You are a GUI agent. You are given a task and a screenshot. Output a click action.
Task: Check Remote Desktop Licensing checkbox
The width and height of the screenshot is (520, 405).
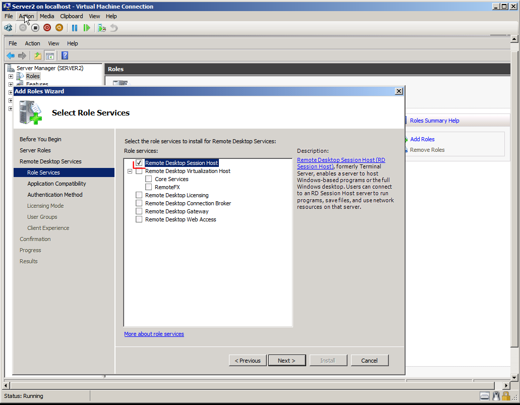[139, 195]
